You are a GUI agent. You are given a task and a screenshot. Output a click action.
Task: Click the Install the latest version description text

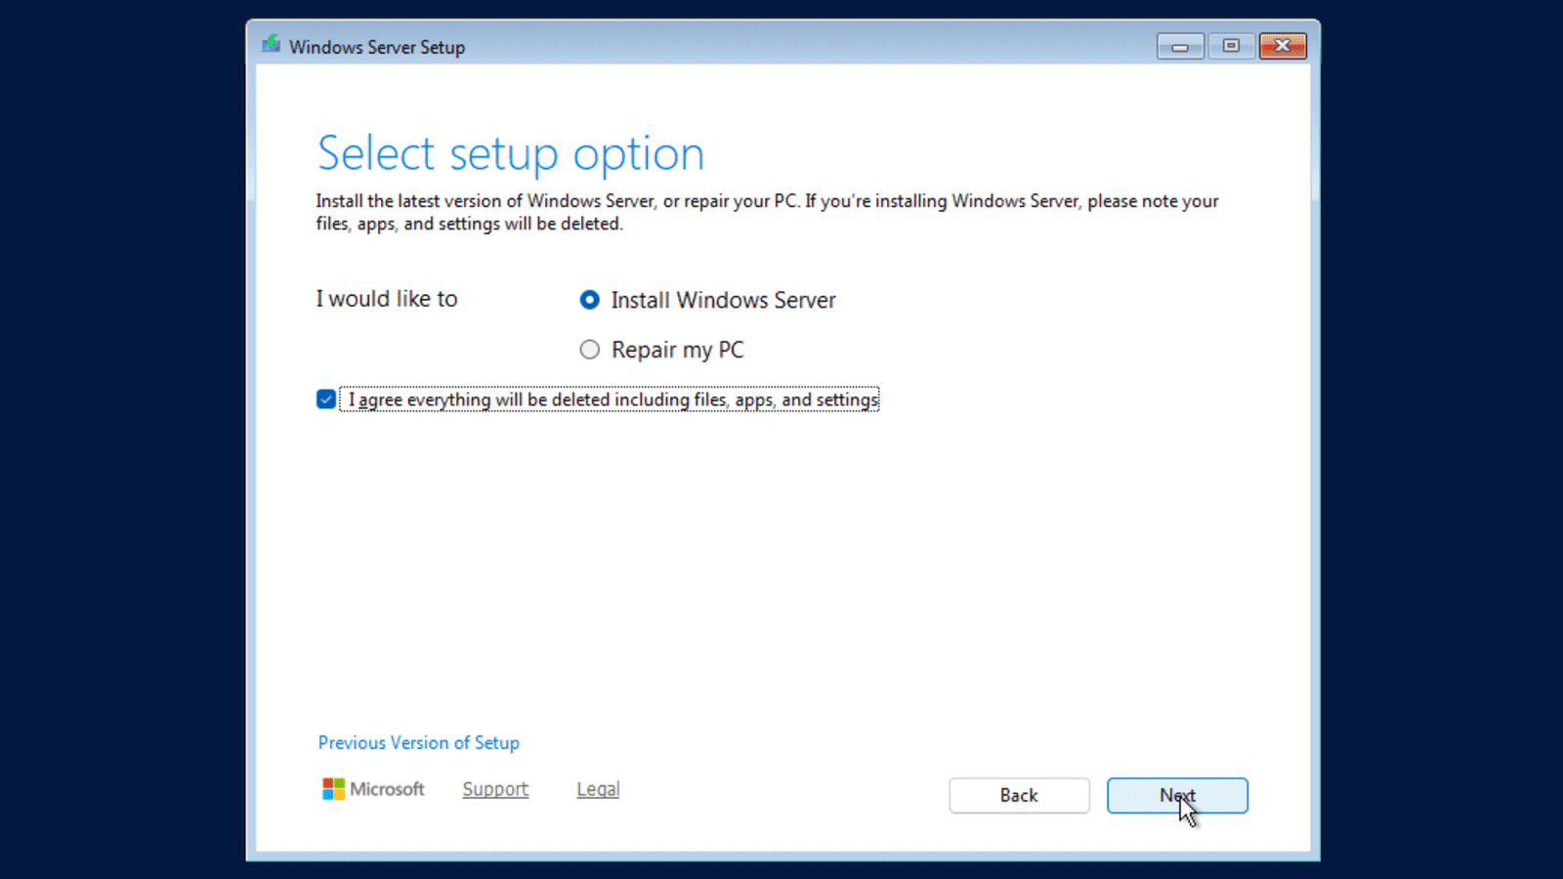click(767, 212)
